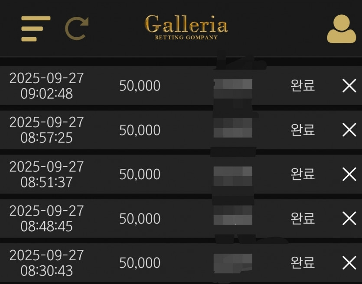The width and height of the screenshot is (362, 284).
Task: Open the user profile icon
Action: (x=342, y=29)
